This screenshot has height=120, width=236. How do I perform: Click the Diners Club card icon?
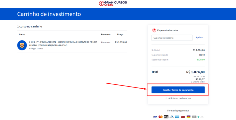pos(172,117)
